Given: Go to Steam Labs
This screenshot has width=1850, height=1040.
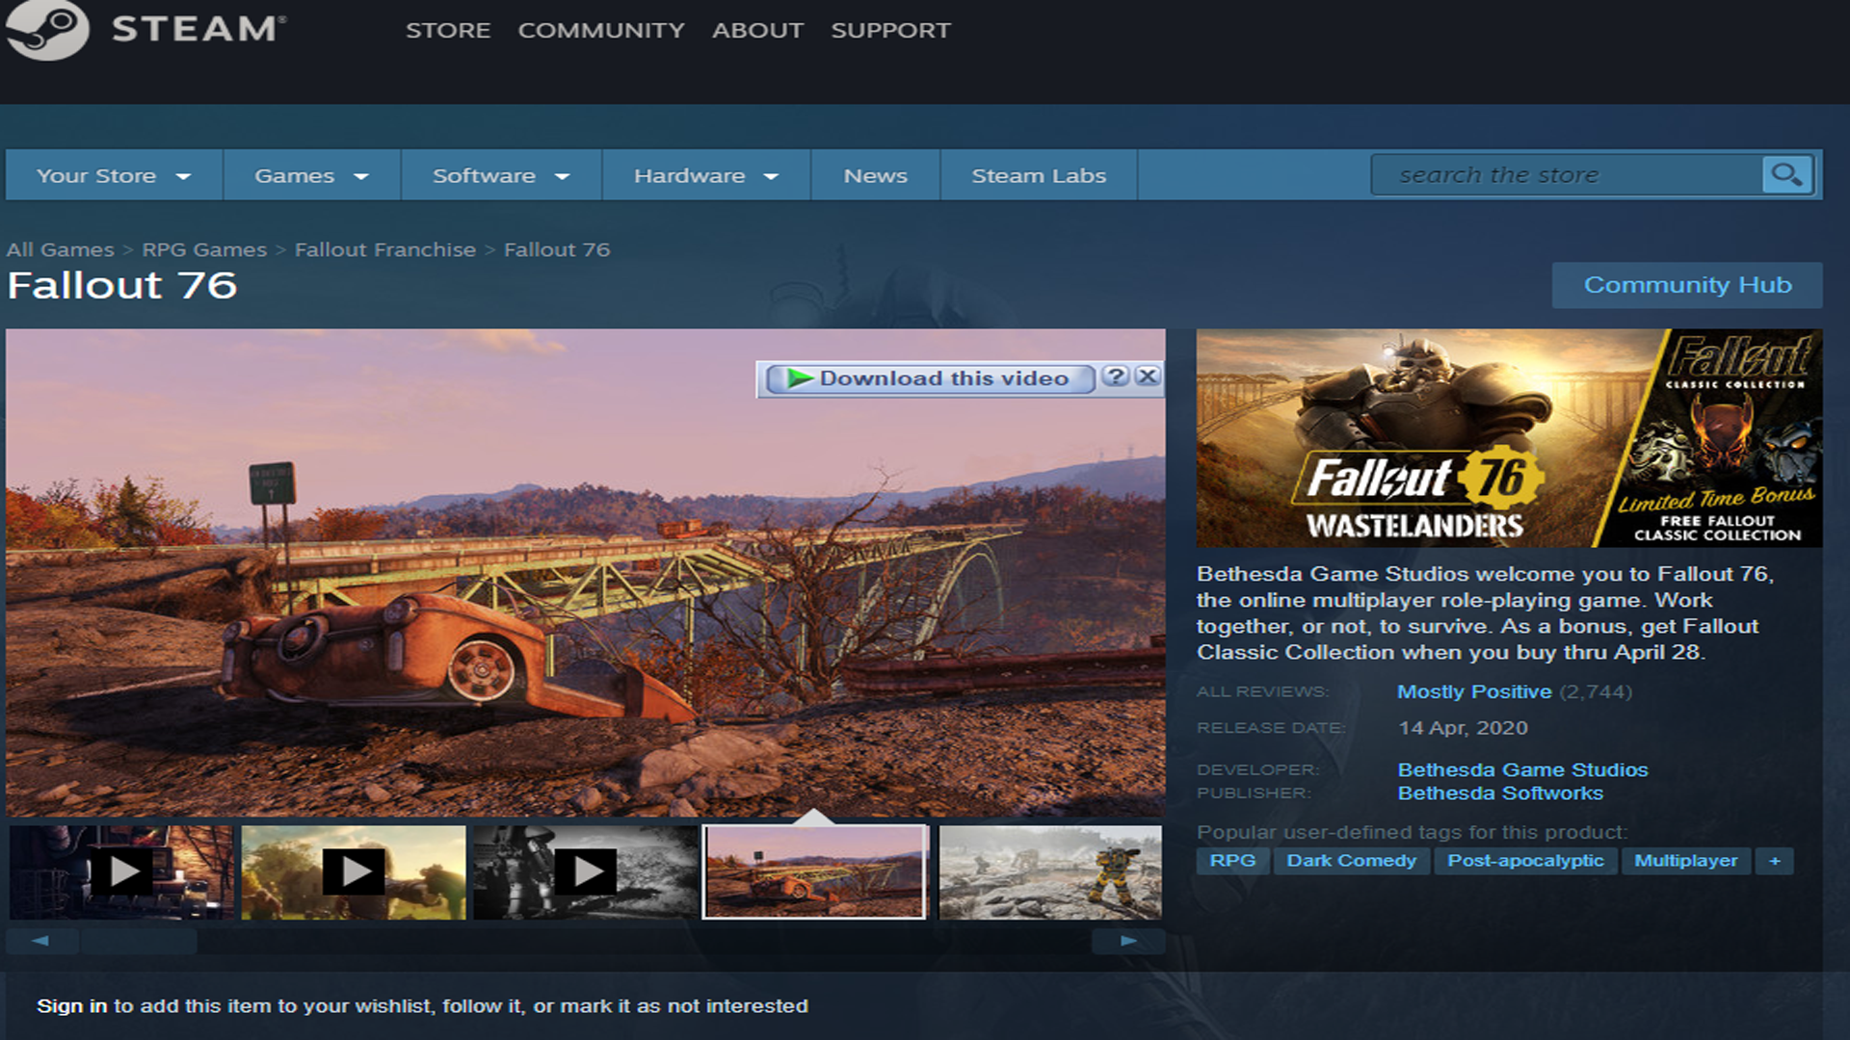Looking at the screenshot, I should coord(1038,174).
